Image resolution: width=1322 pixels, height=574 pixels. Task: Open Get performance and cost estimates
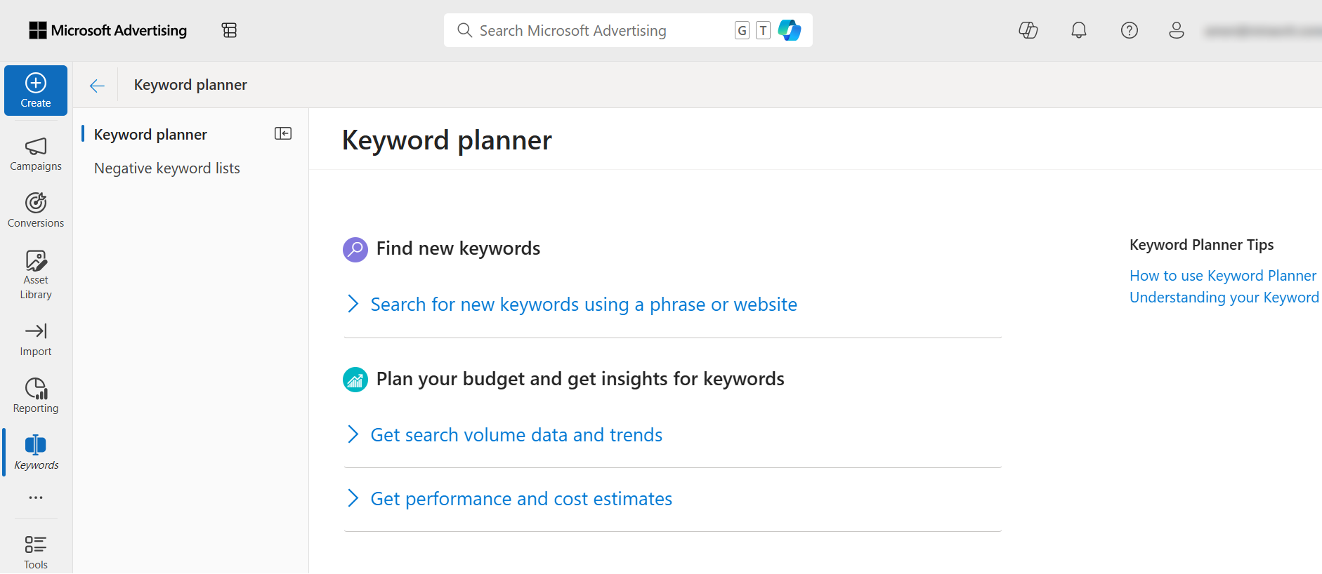pos(521,499)
